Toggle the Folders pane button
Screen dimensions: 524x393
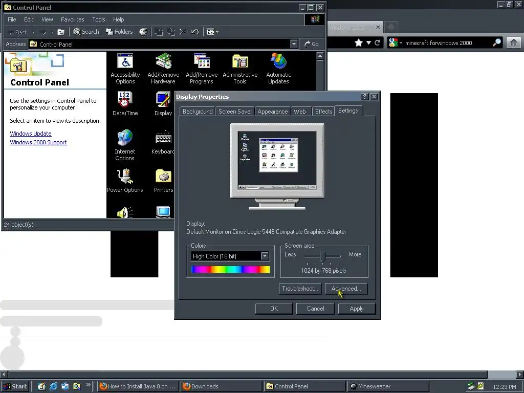pyautogui.click(x=119, y=32)
